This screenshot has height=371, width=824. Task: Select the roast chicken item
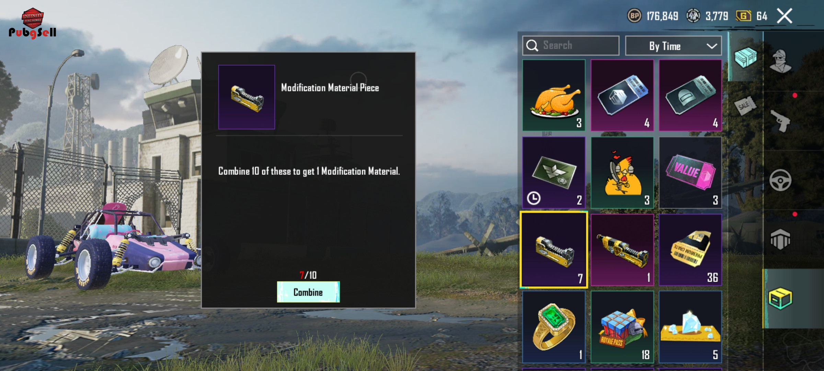[x=554, y=95]
